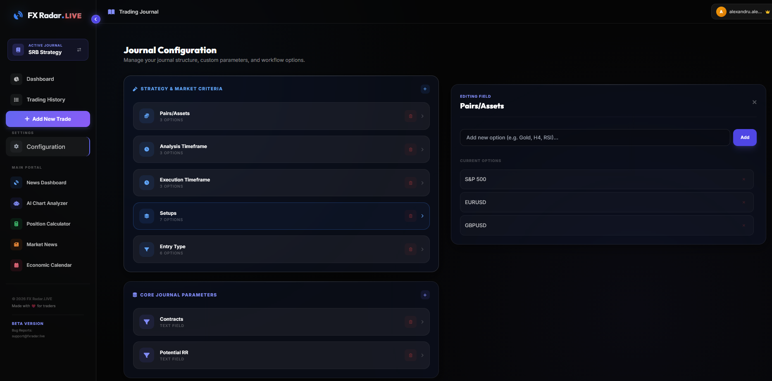Viewport: 772px width, 381px height.
Task: Open the Market News icon
Action: click(x=16, y=245)
